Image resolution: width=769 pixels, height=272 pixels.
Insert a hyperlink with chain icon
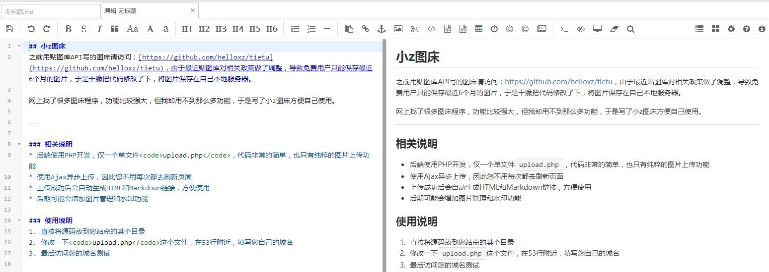click(x=365, y=29)
